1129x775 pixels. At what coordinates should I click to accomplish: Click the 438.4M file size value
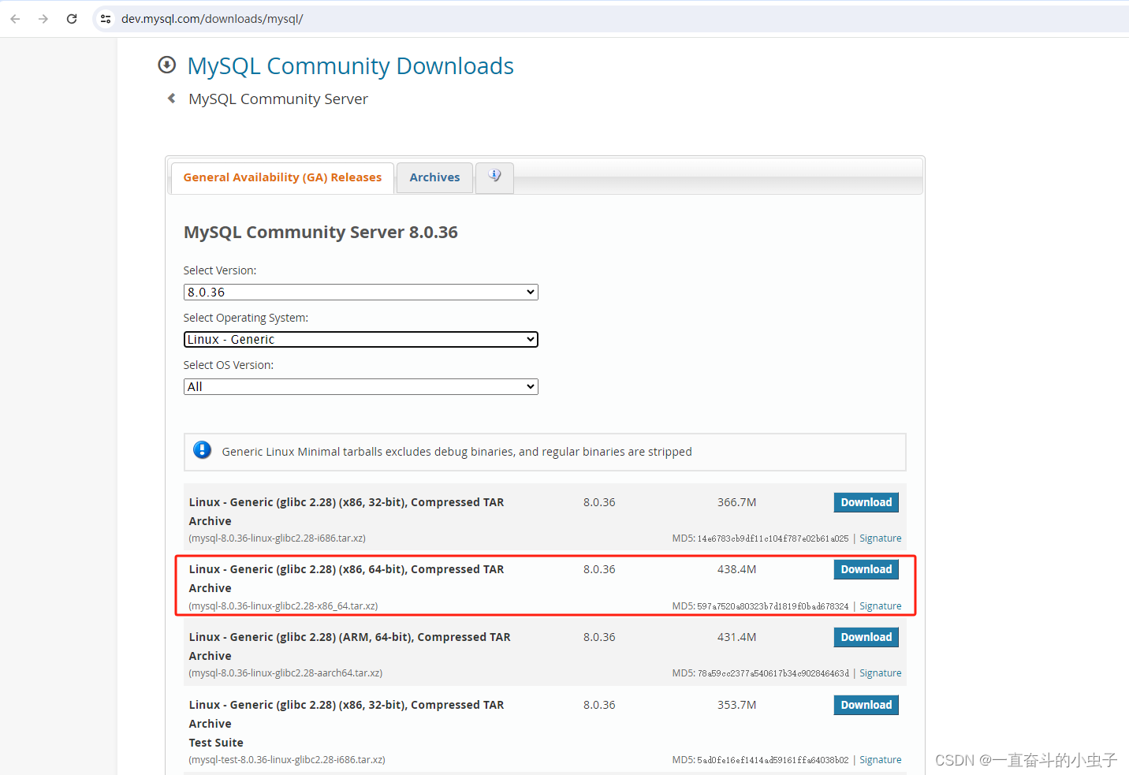pos(736,569)
